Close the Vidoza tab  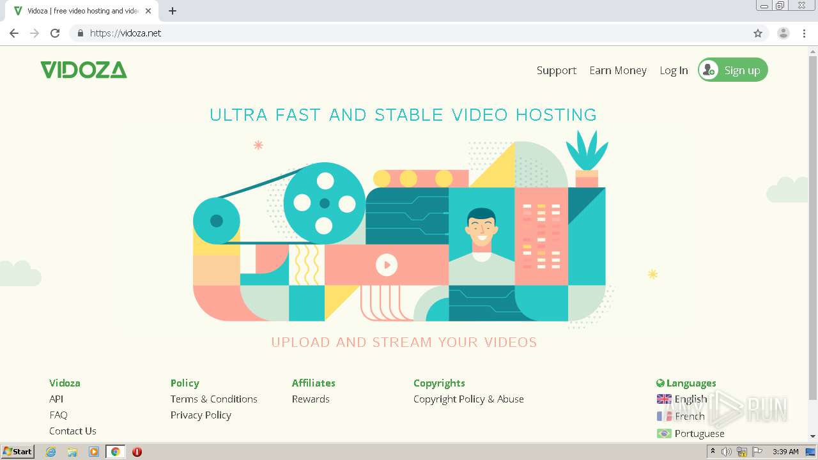coord(148,11)
